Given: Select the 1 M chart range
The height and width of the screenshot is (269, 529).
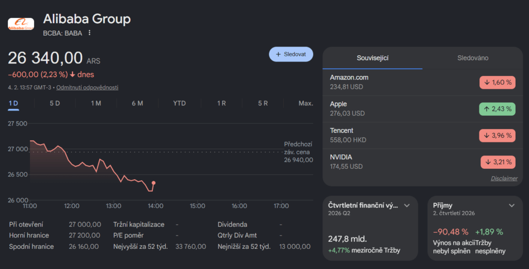Looking at the screenshot, I should (96, 103).
